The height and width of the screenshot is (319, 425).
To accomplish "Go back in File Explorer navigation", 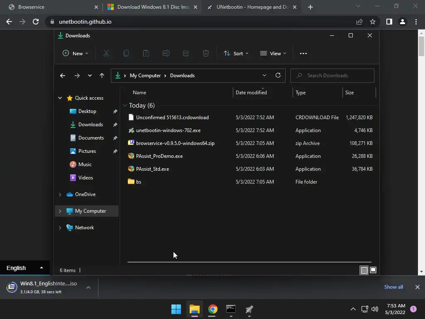I will click(x=63, y=76).
